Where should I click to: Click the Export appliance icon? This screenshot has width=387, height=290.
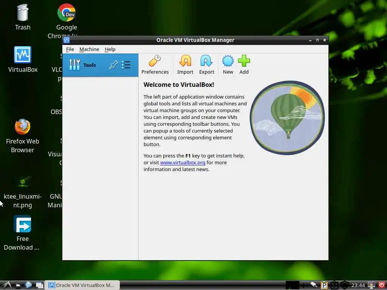(x=207, y=65)
